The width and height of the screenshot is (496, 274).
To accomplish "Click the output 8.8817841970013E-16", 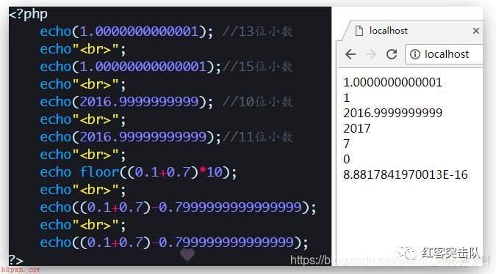I will pyautogui.click(x=405, y=174).
